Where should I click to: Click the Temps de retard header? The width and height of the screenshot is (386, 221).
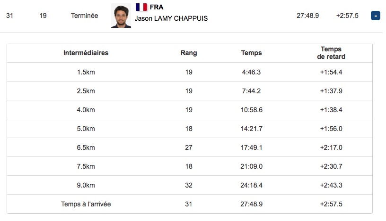(x=331, y=53)
